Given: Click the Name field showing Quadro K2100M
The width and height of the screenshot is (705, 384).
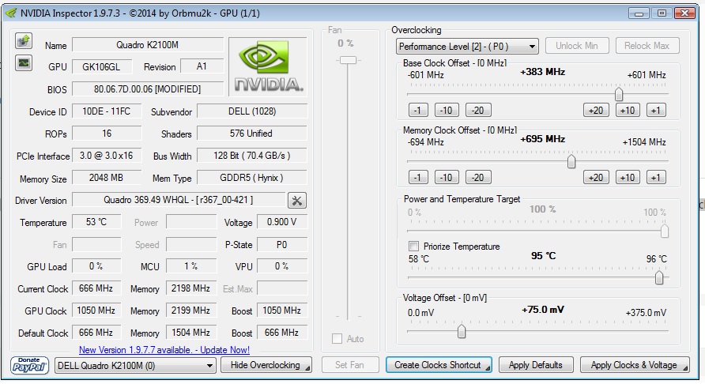Looking at the screenshot, I should tap(148, 45).
